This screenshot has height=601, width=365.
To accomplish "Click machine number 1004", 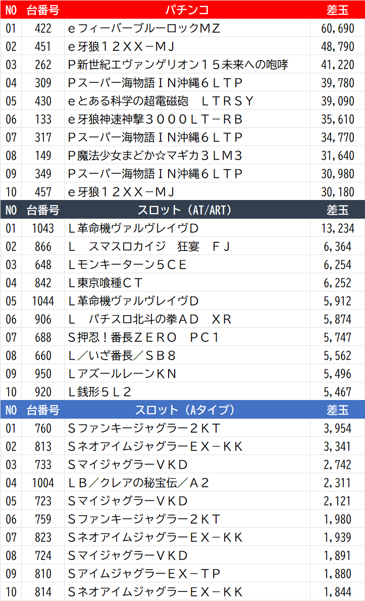I will click(x=43, y=483).
